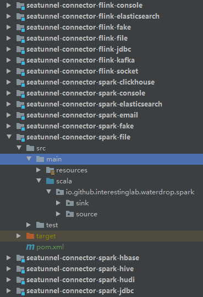203x297 pixels.
Task: Click the src folder icon
Action: click(x=30, y=148)
